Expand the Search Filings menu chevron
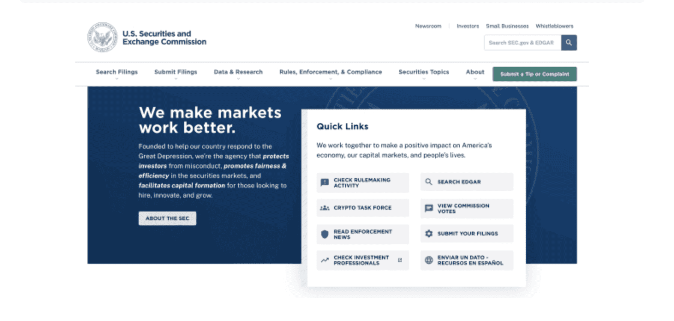Image resolution: width=674 pixels, height=321 pixels. click(x=117, y=79)
